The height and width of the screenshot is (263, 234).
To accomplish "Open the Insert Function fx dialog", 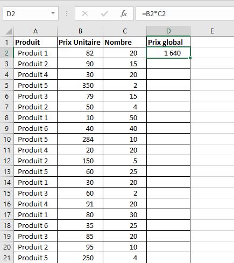I will [124, 13].
